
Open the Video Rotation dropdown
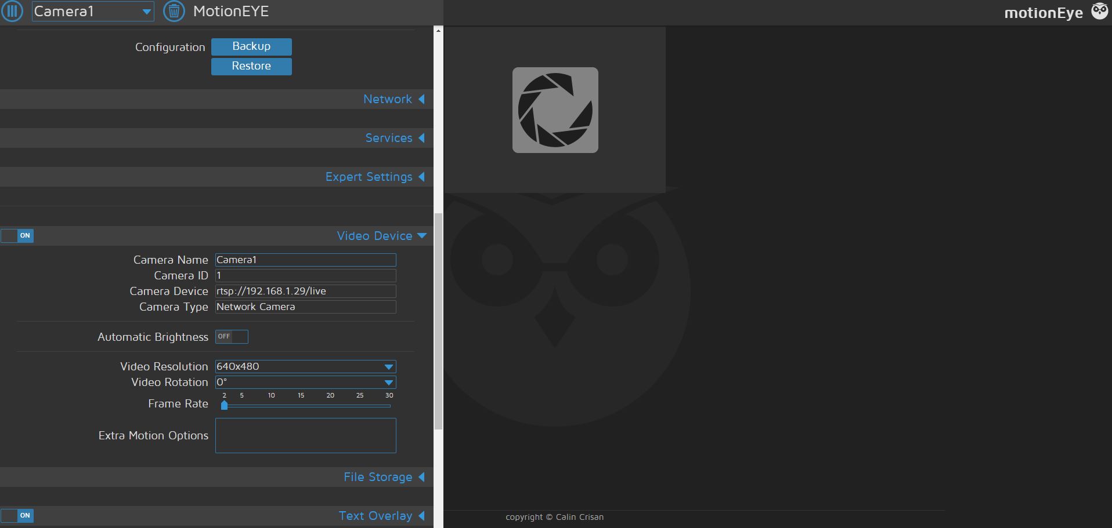click(x=388, y=383)
